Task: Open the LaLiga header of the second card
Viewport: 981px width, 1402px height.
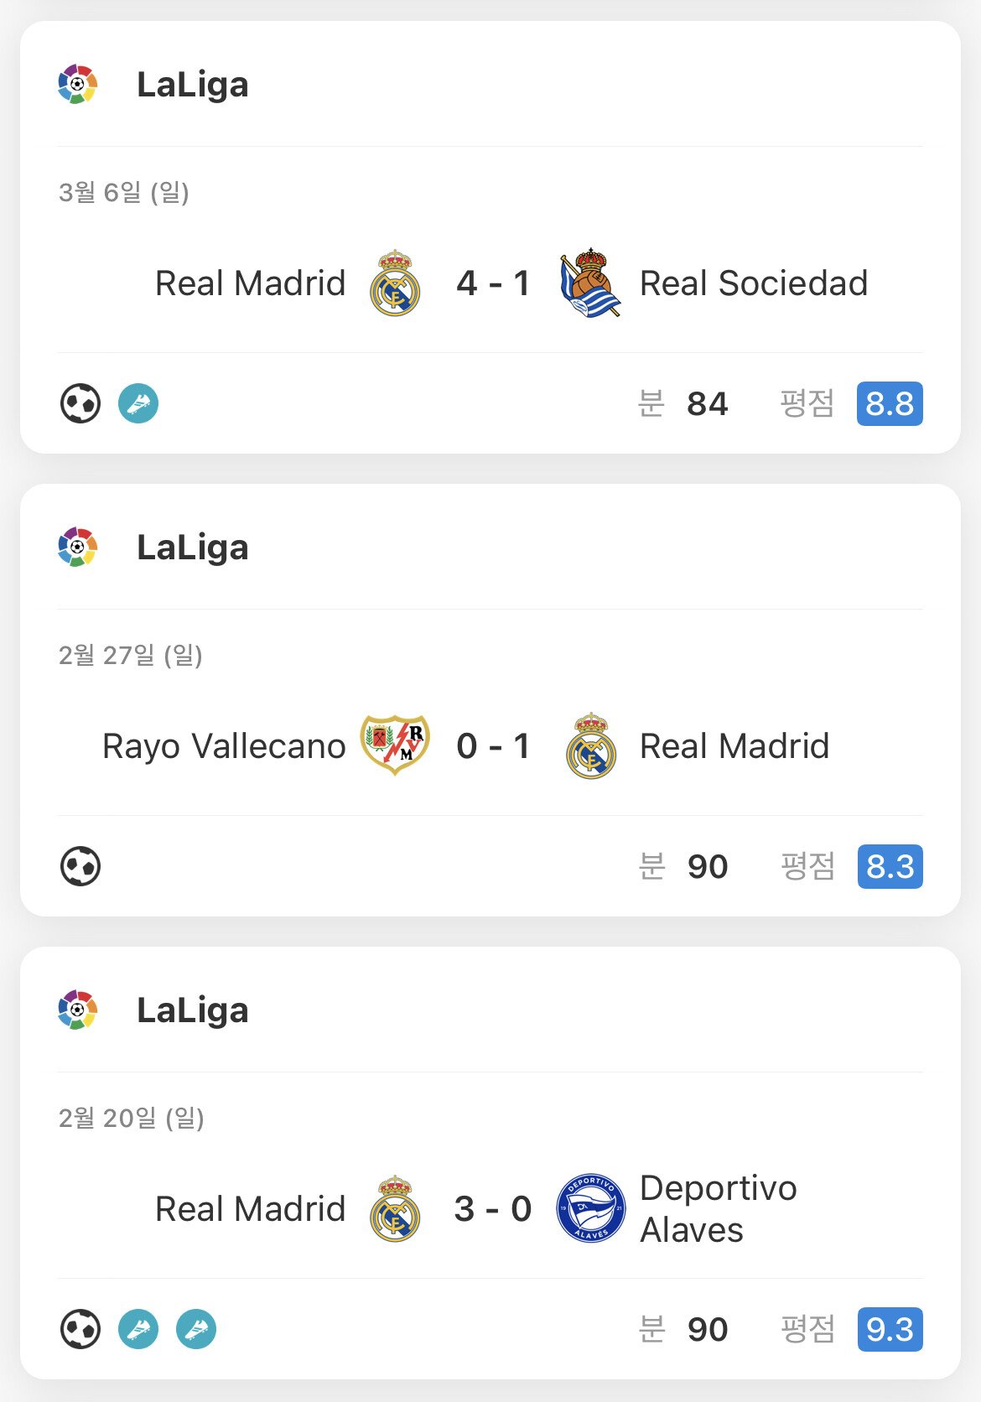Action: click(x=192, y=548)
